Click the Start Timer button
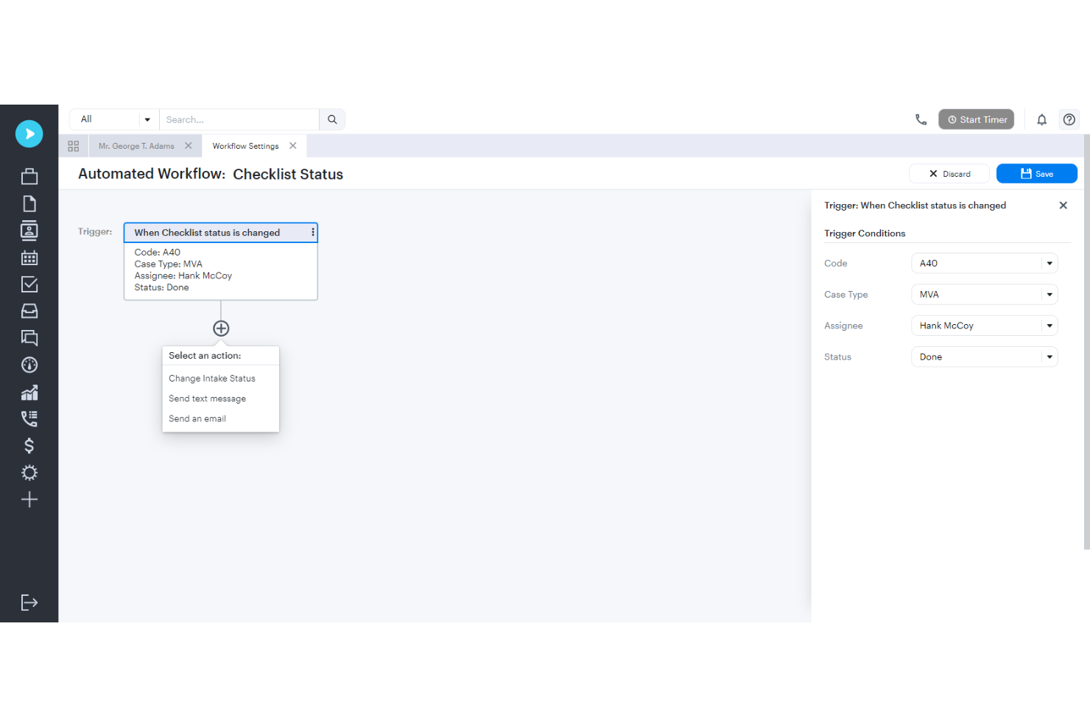Screen dimensions: 1090x727 click(x=976, y=119)
